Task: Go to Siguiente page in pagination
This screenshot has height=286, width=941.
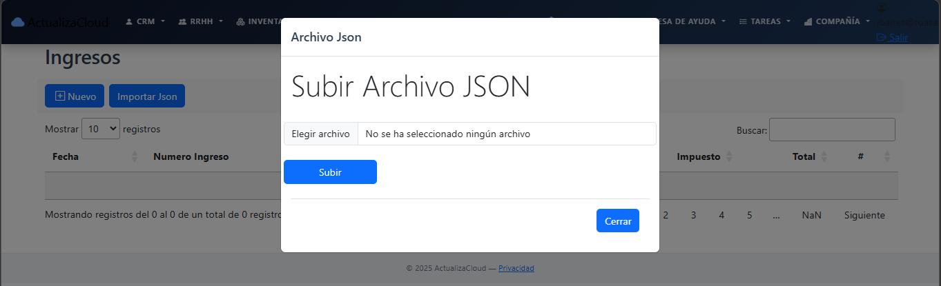Action: [864, 215]
